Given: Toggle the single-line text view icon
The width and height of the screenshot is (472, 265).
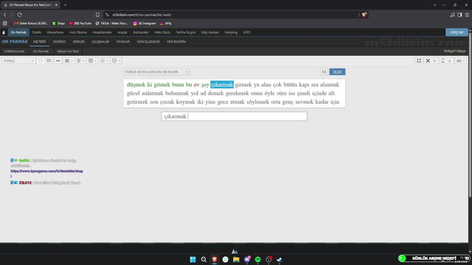Looking at the screenshot, I should pos(41,61).
